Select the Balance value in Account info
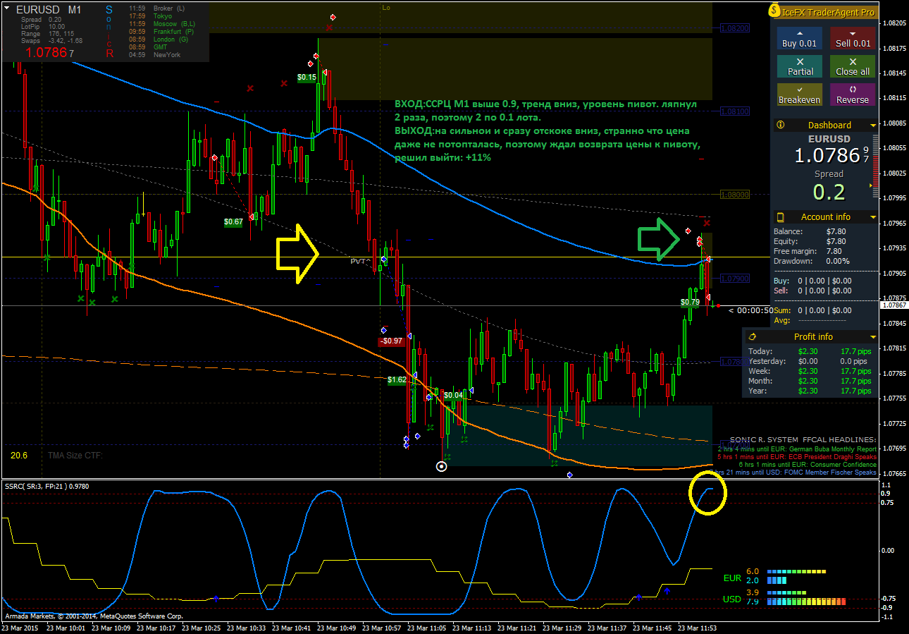This screenshot has height=634, width=909. pyautogui.click(x=836, y=231)
